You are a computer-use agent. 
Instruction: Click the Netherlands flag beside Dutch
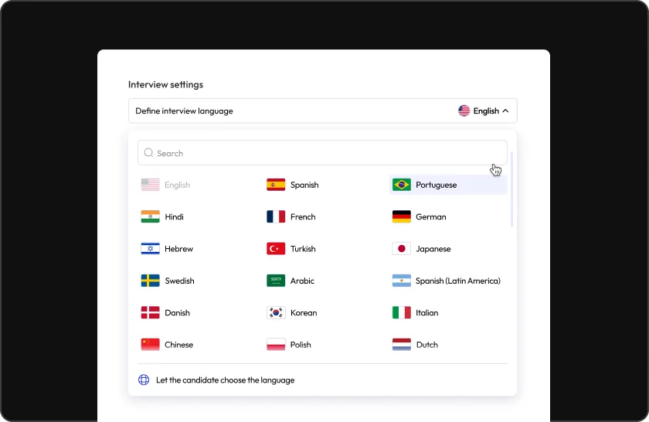[402, 345]
